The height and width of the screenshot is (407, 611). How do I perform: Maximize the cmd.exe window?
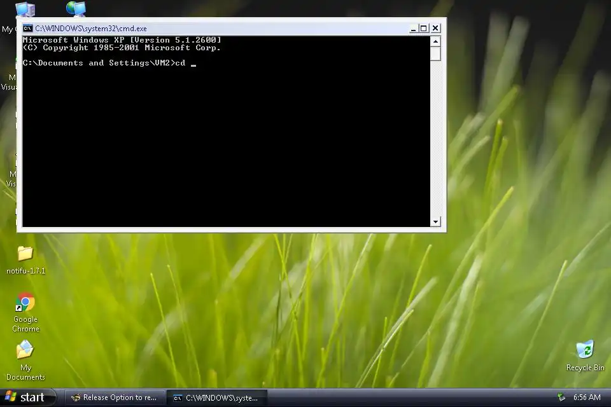[x=424, y=29]
